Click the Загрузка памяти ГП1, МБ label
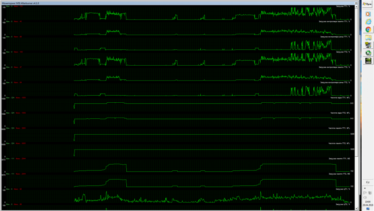This screenshot has height=211, width=374. click(x=339, y=159)
